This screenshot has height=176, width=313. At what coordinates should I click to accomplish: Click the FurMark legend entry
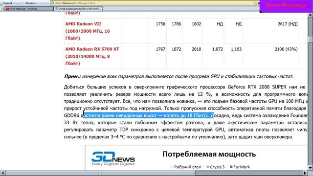tap(240, 167)
